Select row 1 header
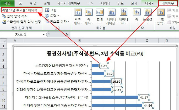This screenshot has width=179, height=110. pos(3,46)
